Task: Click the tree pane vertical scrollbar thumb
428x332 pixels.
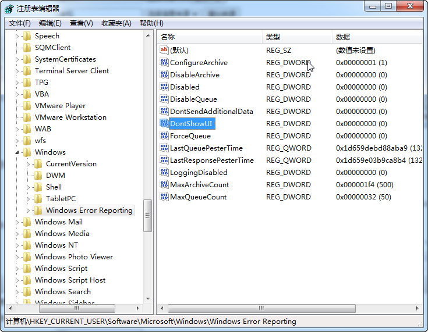Action: (x=148, y=216)
